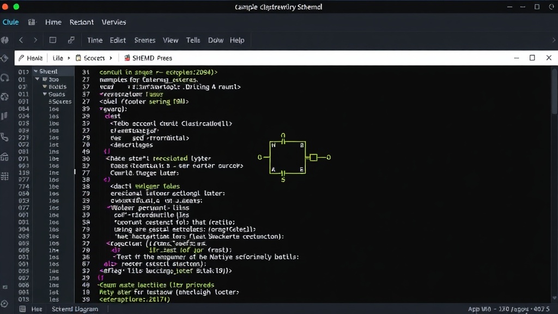Image resolution: width=558 pixels, height=314 pixels.
Task: Collapse the Sauds tree node
Action: (x=45, y=94)
